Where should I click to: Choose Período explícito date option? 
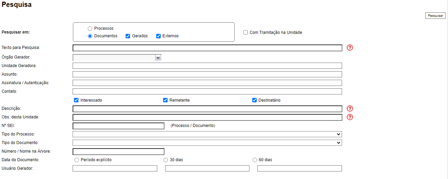(76, 160)
